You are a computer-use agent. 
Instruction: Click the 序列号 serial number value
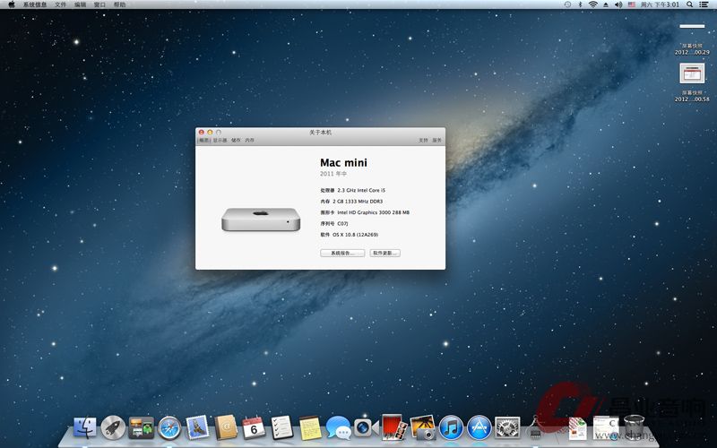(x=343, y=223)
